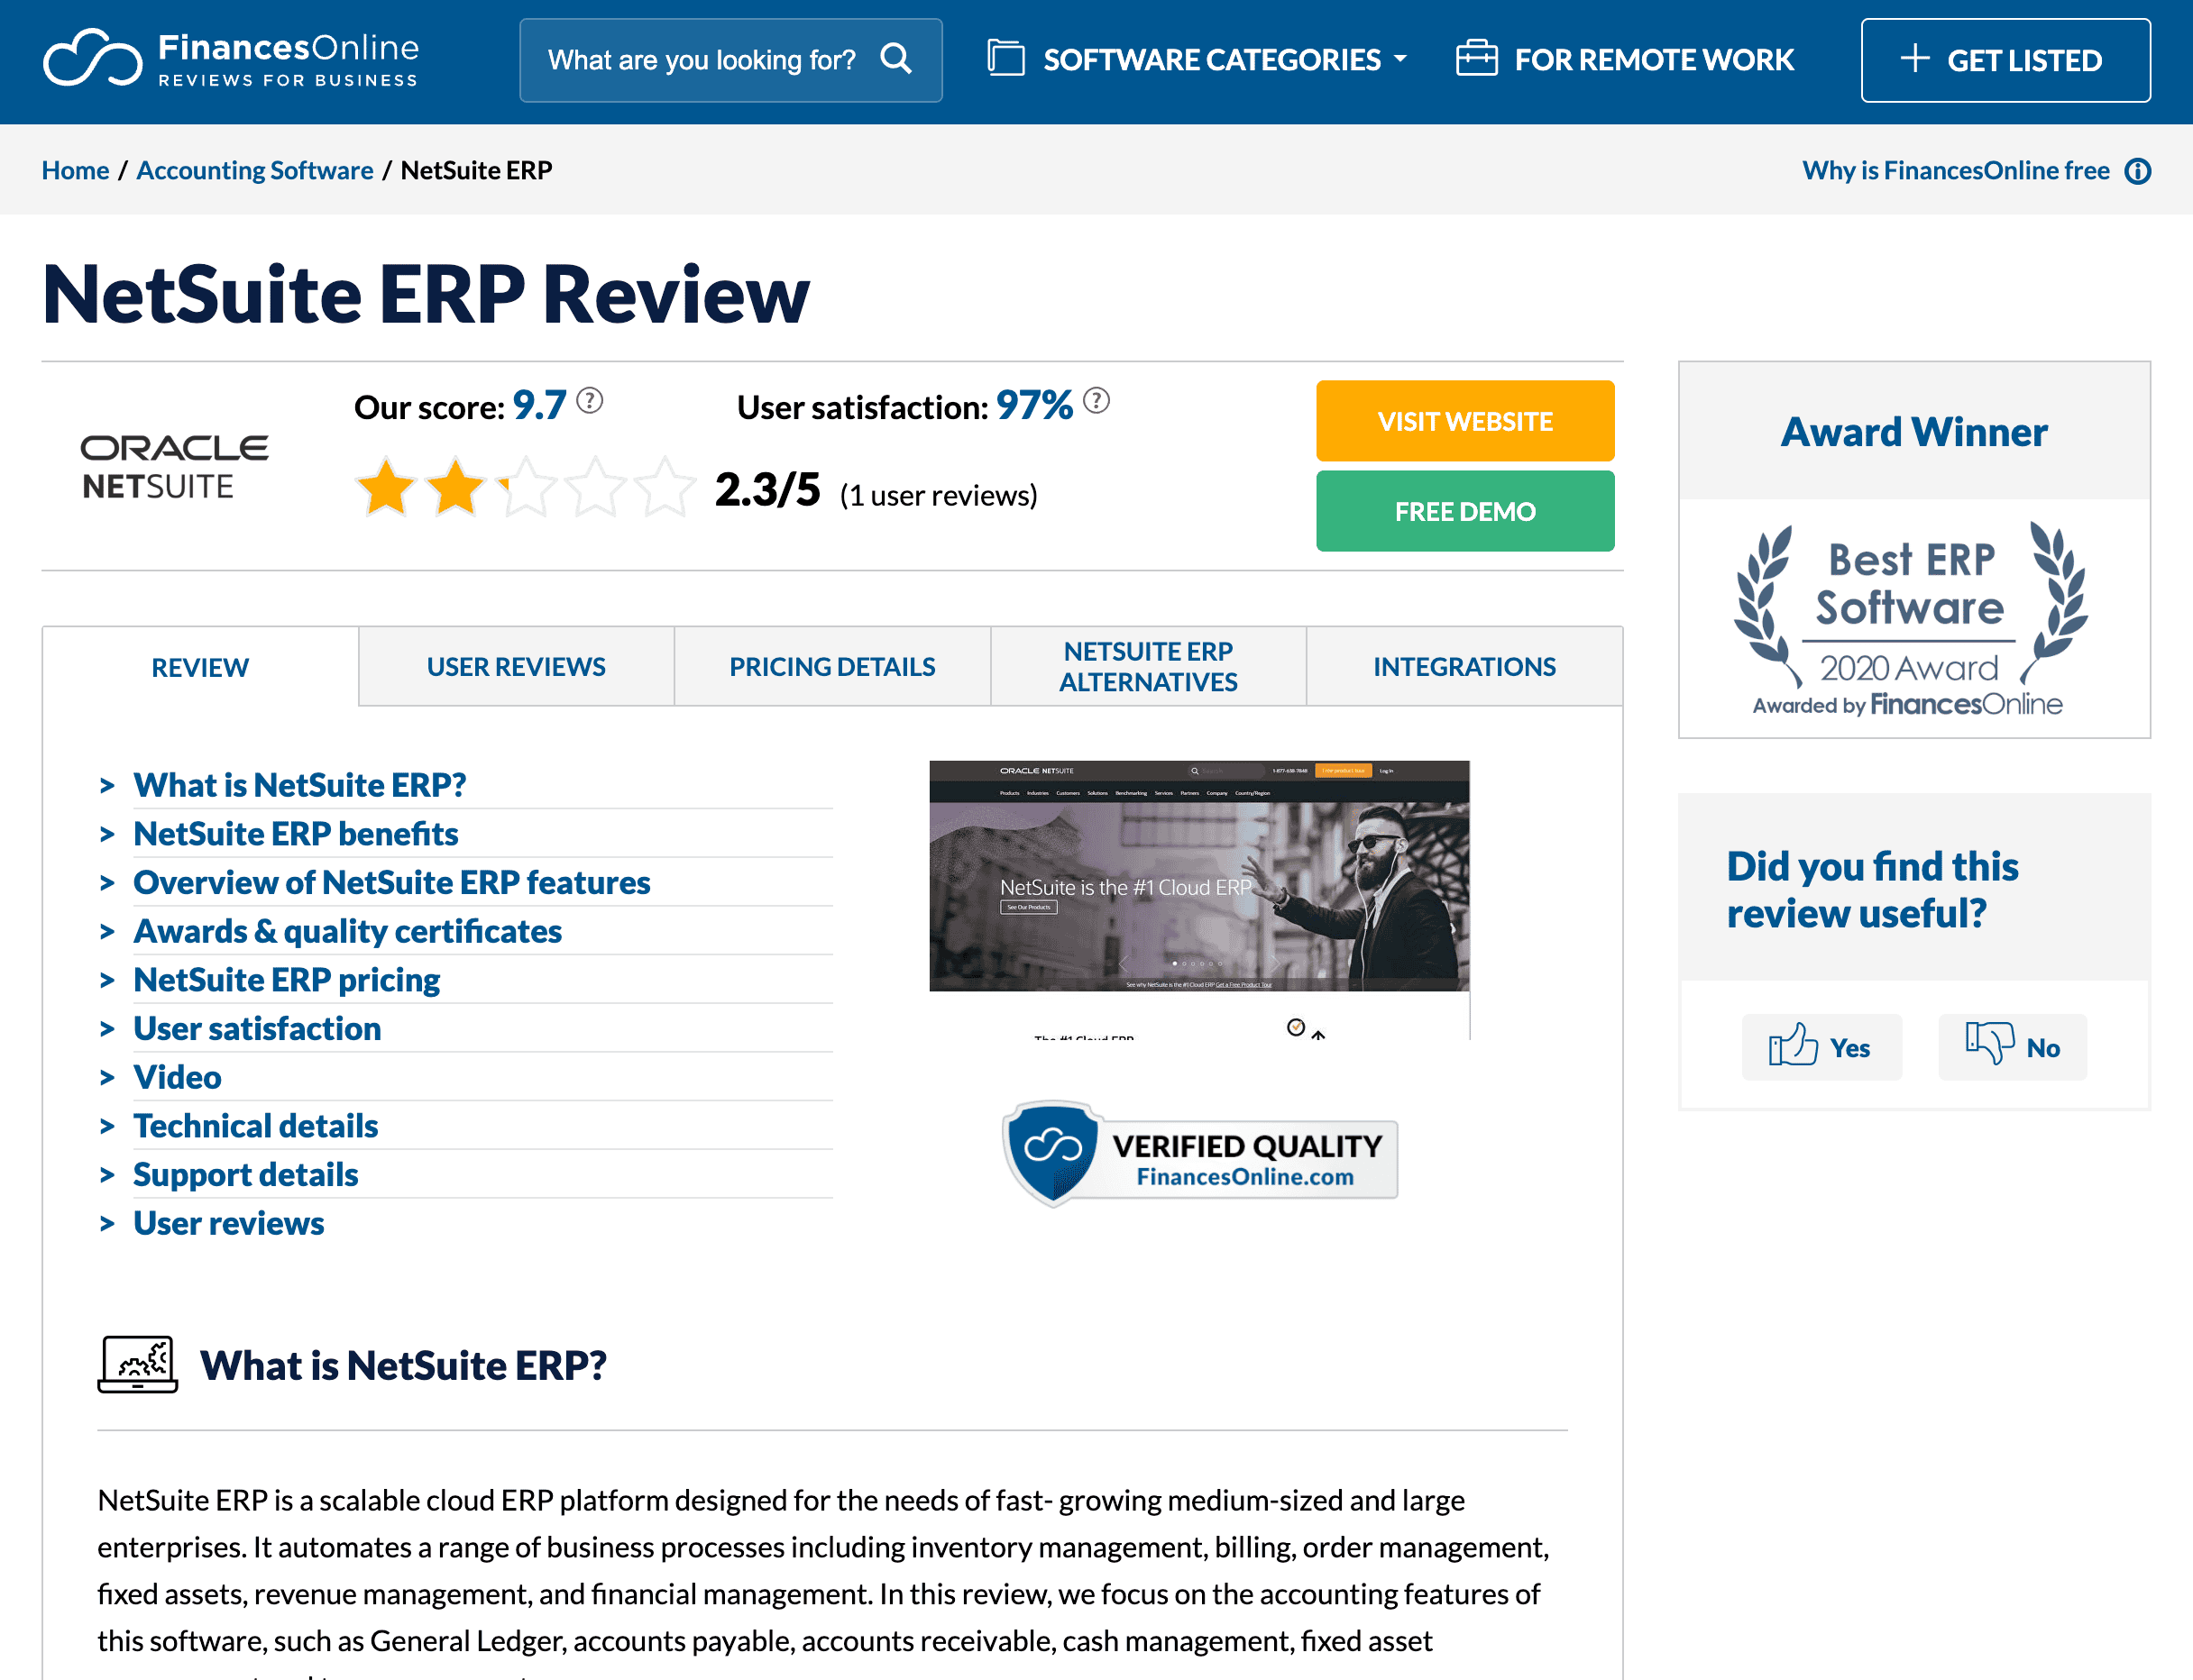Click the briefcase icon for remote work

(x=1477, y=58)
